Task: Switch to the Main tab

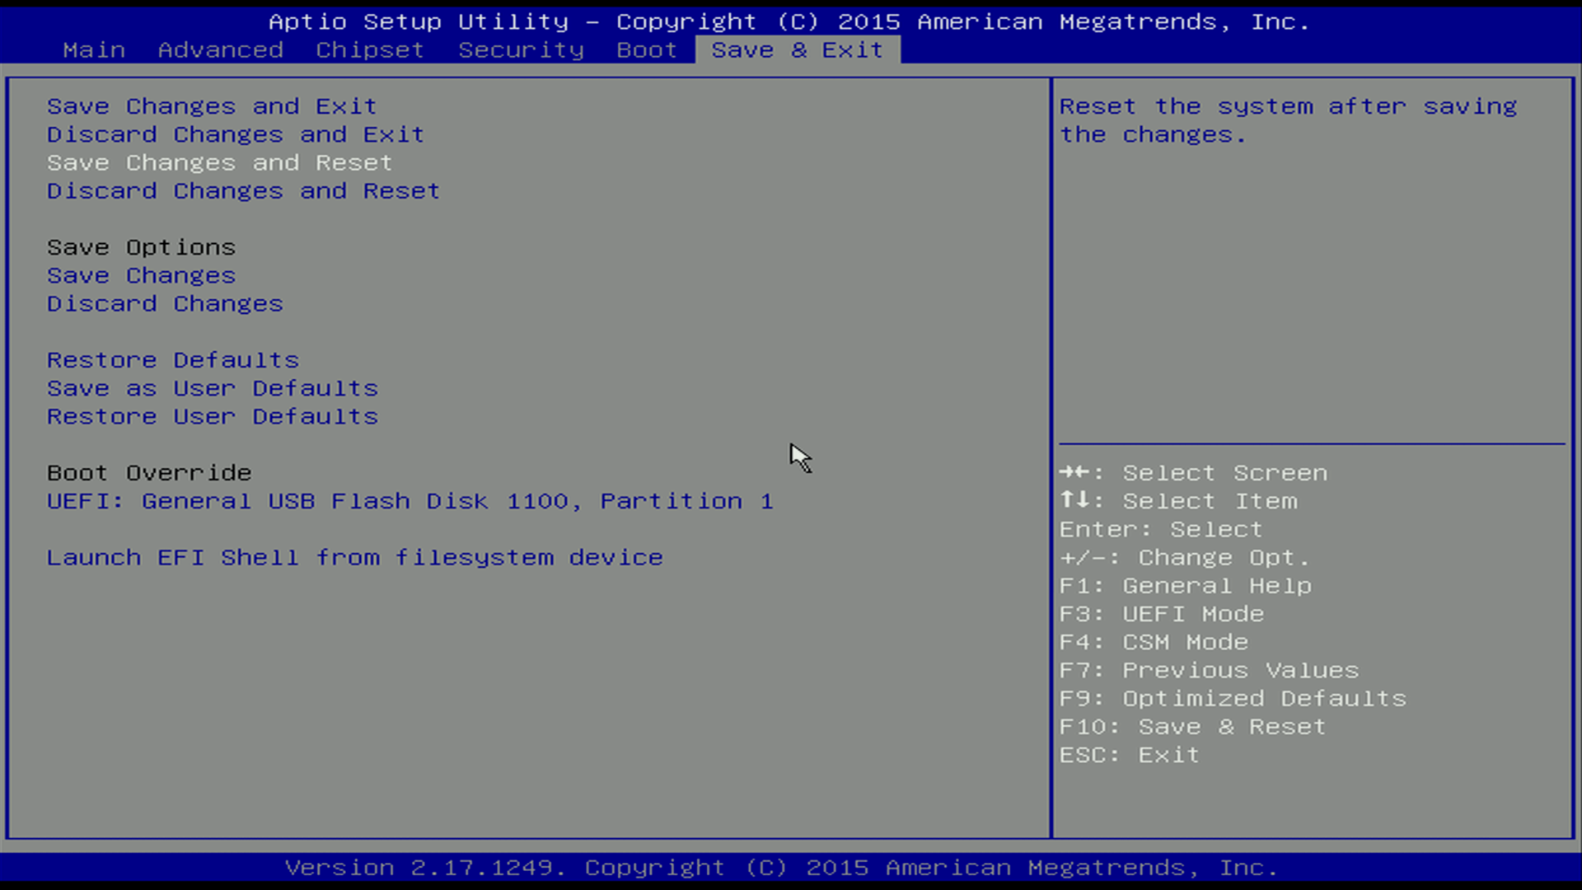Action: (94, 49)
